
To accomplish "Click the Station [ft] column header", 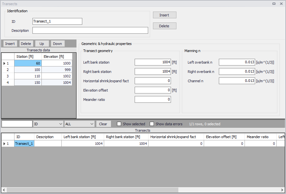I will pyautogui.click(x=28, y=57).
